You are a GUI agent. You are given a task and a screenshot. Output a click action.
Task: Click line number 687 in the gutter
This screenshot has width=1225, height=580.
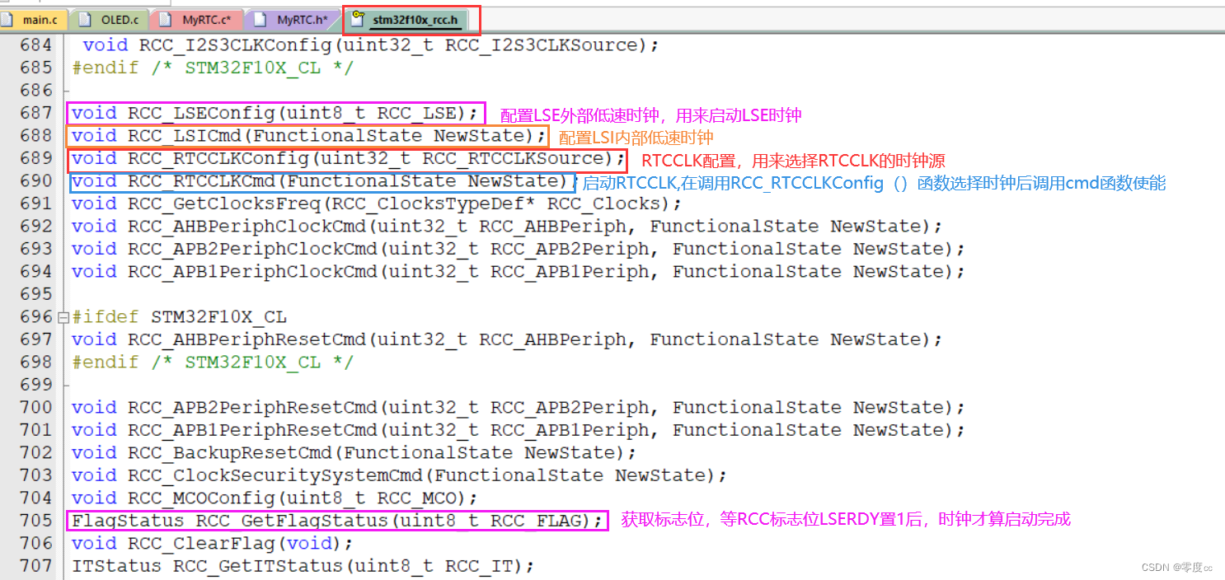[x=36, y=113]
